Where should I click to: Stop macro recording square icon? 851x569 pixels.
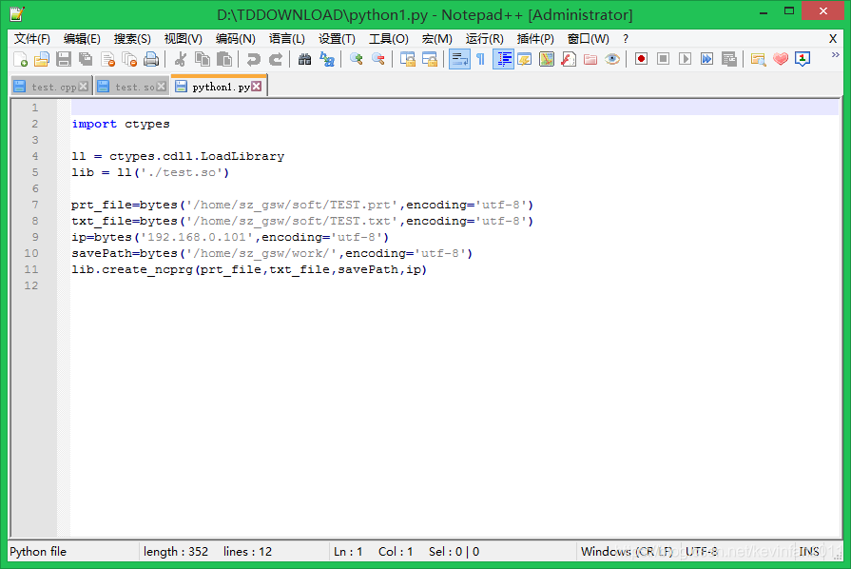coord(663,59)
